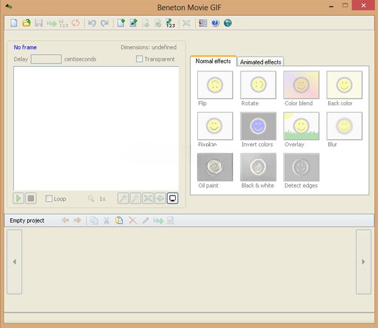Select the Back color effect thumbnail
This screenshot has width=378, height=328.
(345, 85)
